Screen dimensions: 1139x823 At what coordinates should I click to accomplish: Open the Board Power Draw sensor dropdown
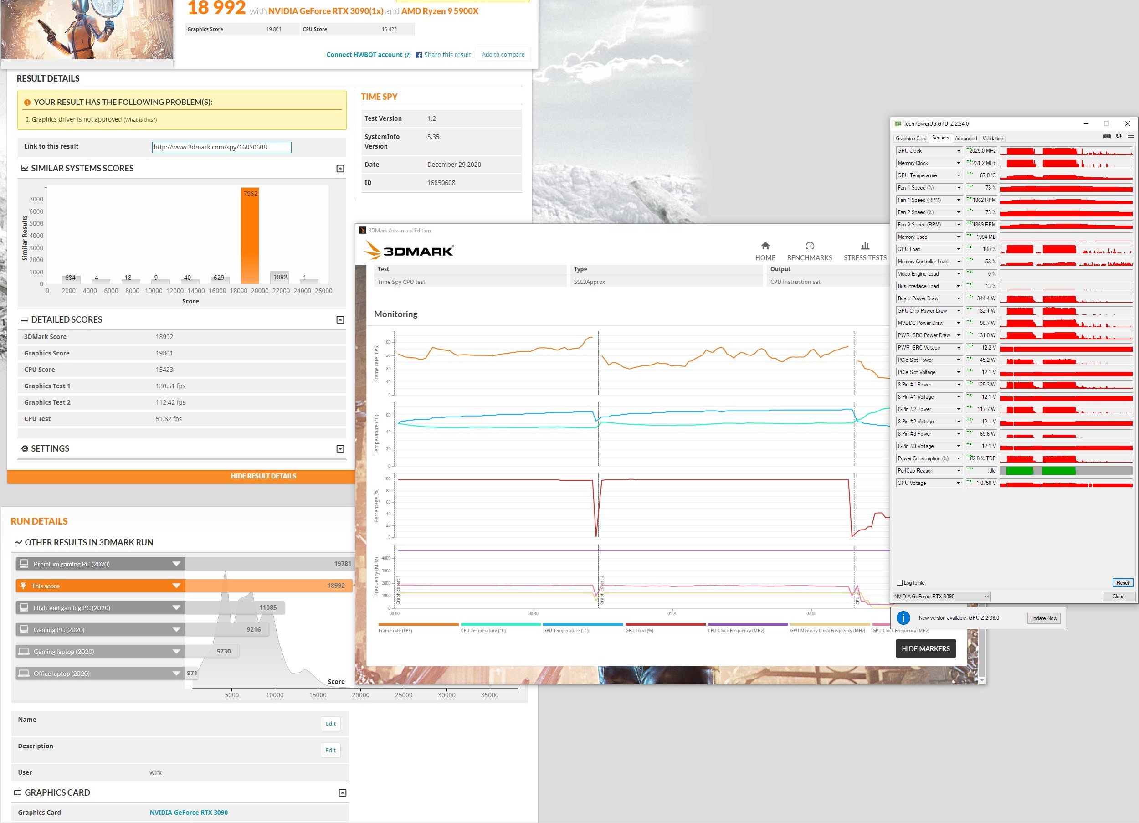958,298
